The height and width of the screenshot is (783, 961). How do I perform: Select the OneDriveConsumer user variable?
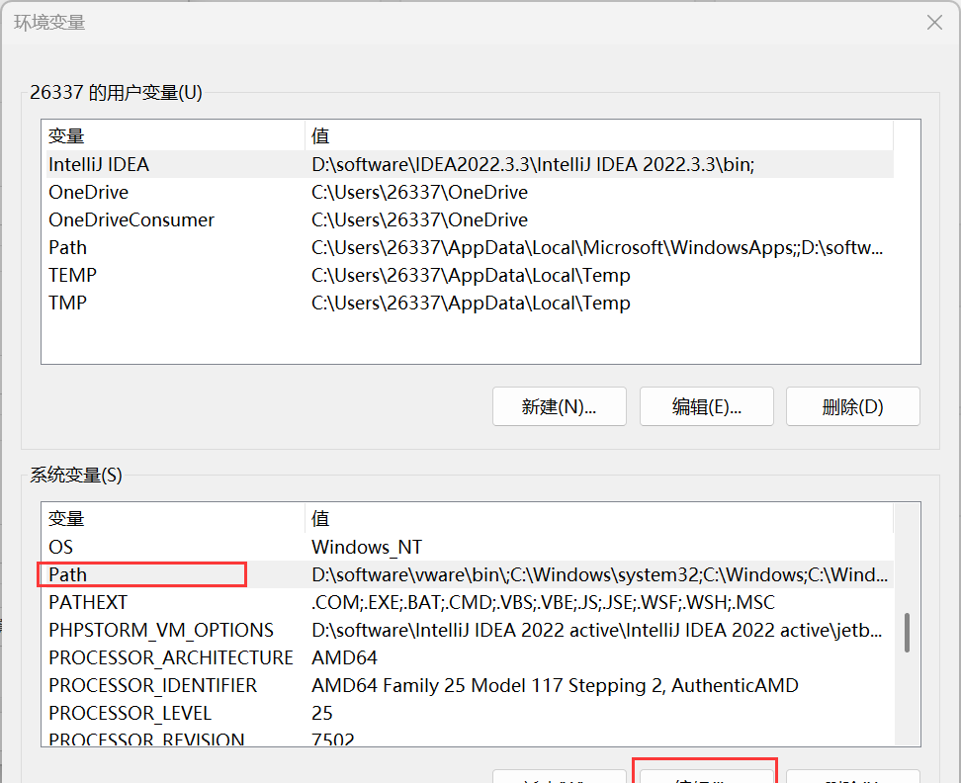(x=131, y=219)
